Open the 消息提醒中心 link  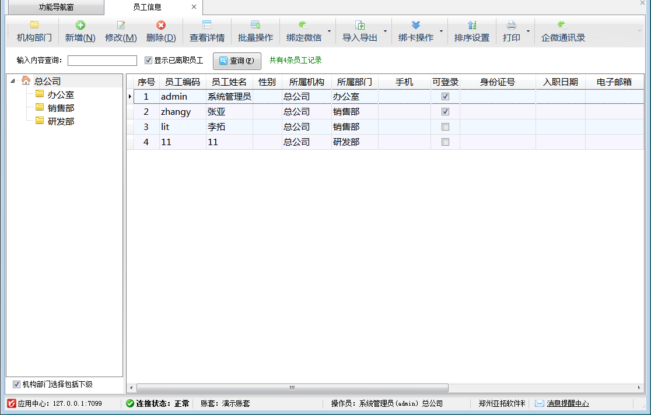567,403
